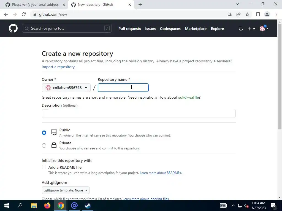This screenshot has width=282, height=211.
Task: Open the Windows Start menu
Action: 7,206
